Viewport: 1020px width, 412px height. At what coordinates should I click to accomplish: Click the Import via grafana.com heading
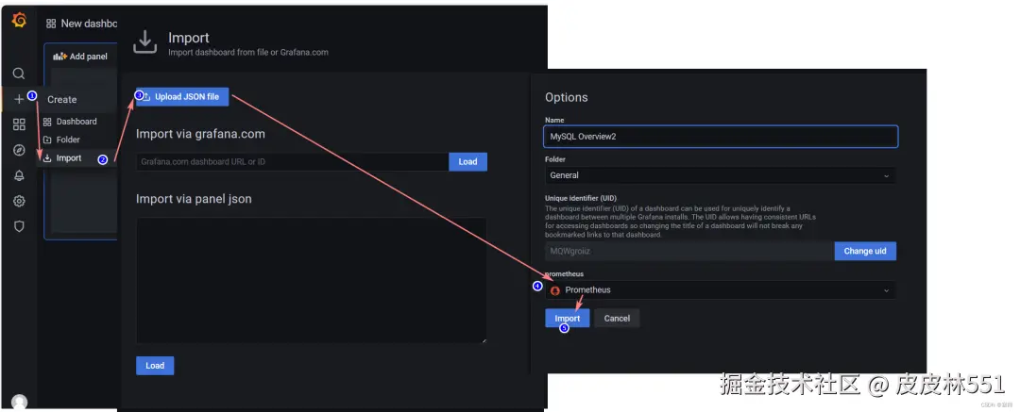point(200,134)
